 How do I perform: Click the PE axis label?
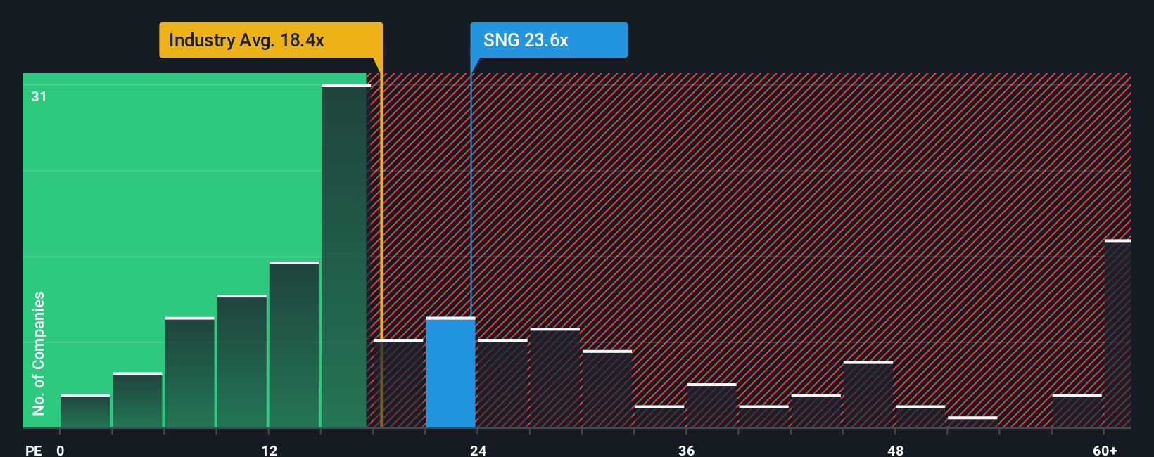click(x=34, y=450)
